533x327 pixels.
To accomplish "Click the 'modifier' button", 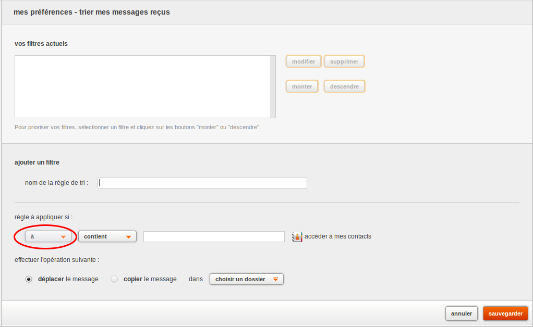I will point(304,61).
